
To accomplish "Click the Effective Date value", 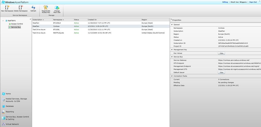I will (x=228, y=86).
